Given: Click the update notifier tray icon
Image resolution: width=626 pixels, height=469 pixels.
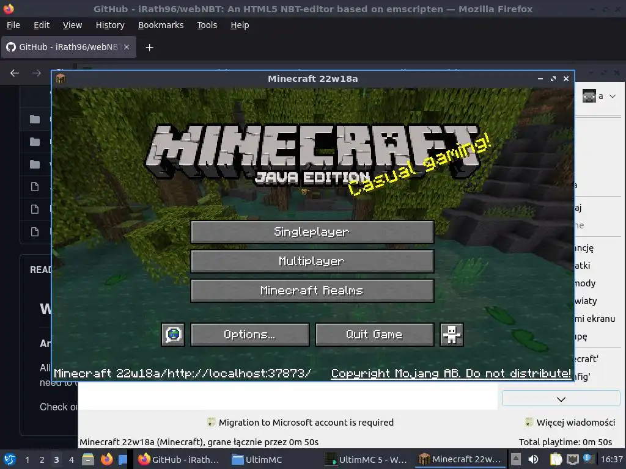Looking at the screenshot, I should point(587,459).
